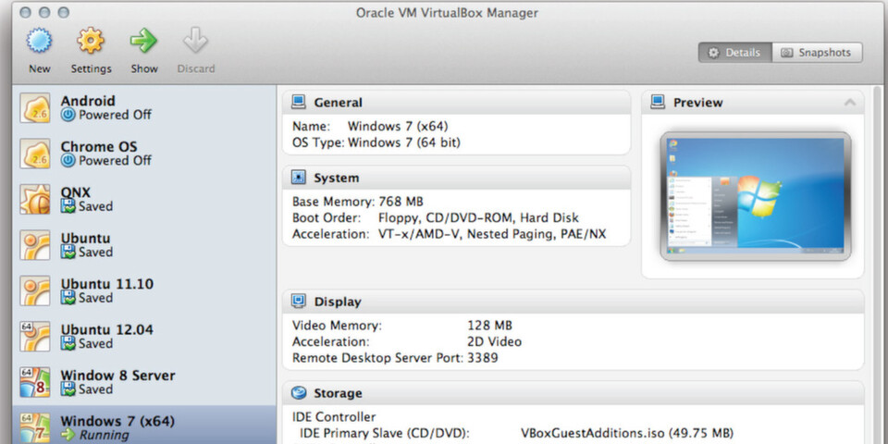Viewport: 888px width, 444px height.
Task: Click the System section chip icon
Action: 299,178
